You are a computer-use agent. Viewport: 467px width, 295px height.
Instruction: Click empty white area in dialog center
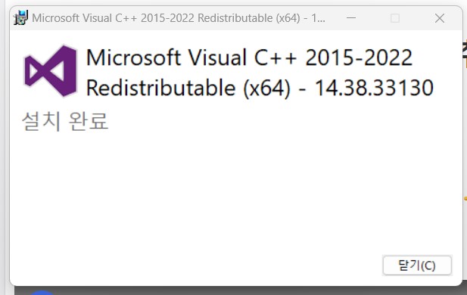pyautogui.click(x=235, y=191)
